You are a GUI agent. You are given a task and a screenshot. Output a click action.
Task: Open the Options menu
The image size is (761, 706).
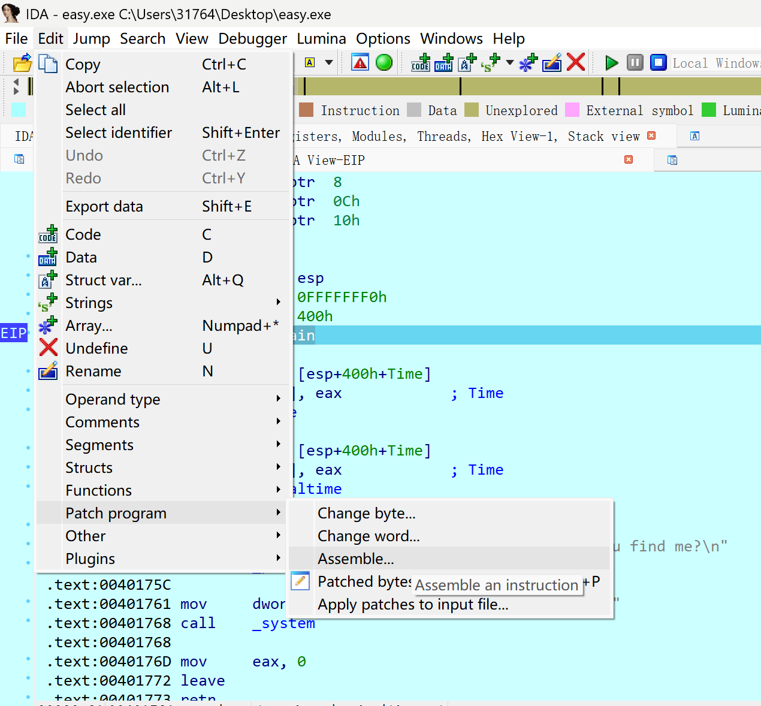pos(383,38)
